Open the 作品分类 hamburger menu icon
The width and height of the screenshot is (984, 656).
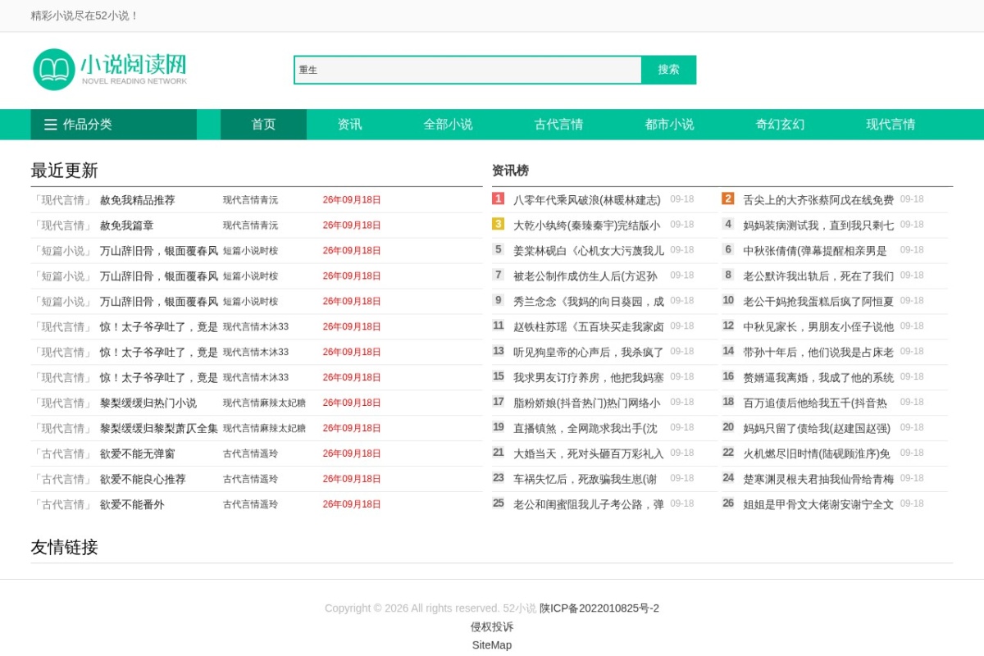[x=51, y=125]
